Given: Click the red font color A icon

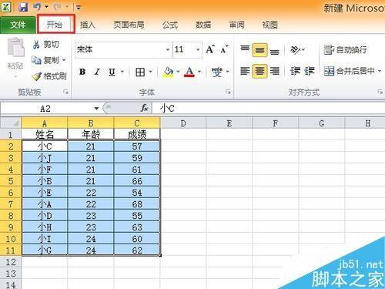Looking at the screenshot, I should coord(189,72).
